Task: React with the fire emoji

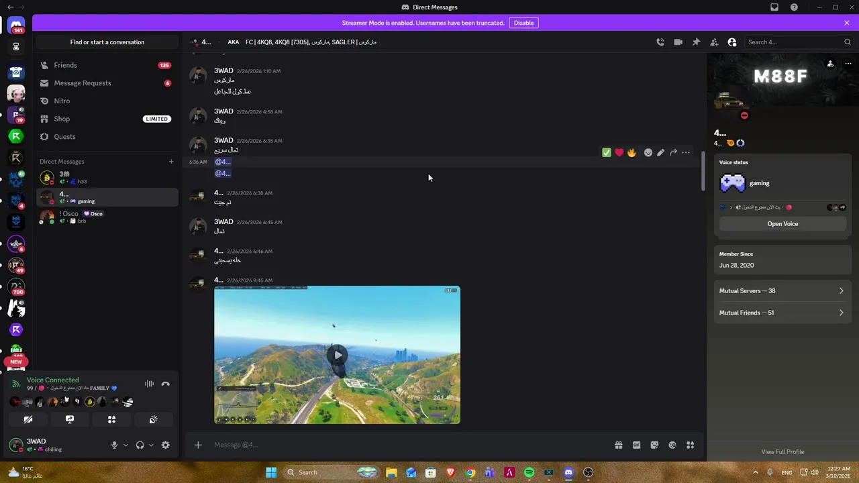Action: point(631,152)
